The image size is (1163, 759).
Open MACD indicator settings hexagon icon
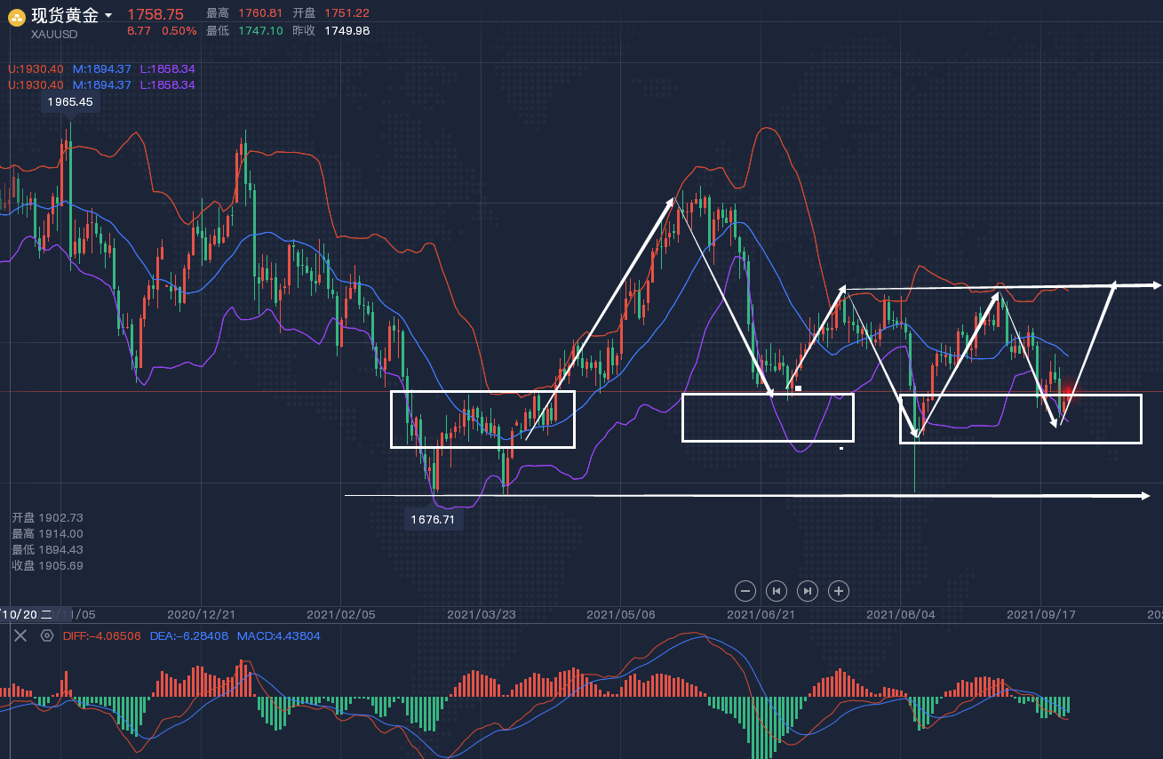tap(47, 635)
